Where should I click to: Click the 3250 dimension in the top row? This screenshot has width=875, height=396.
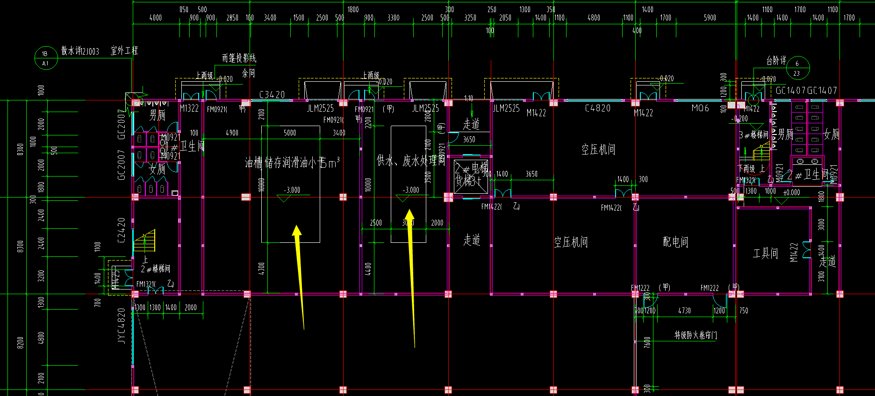tap(470, 18)
